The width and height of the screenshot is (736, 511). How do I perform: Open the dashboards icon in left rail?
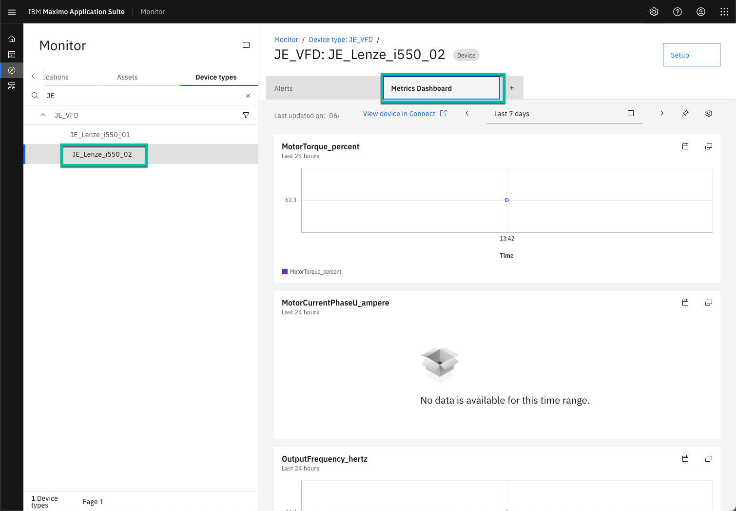coord(12,55)
